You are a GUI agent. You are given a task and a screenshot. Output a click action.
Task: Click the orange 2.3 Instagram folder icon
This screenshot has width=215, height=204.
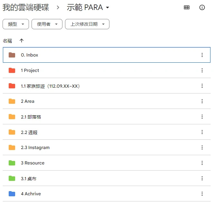pos(12,147)
